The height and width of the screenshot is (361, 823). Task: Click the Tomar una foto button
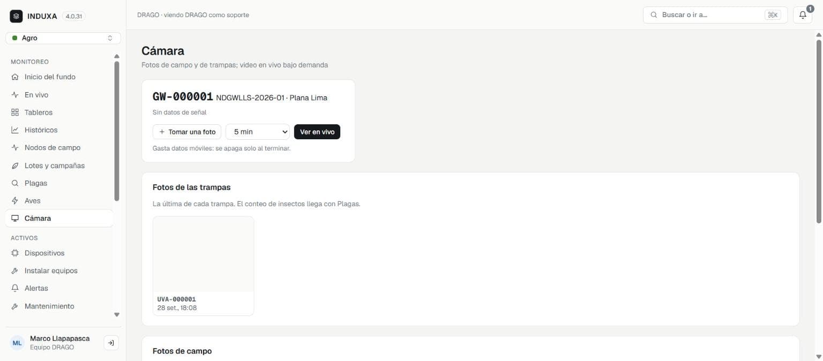187,132
